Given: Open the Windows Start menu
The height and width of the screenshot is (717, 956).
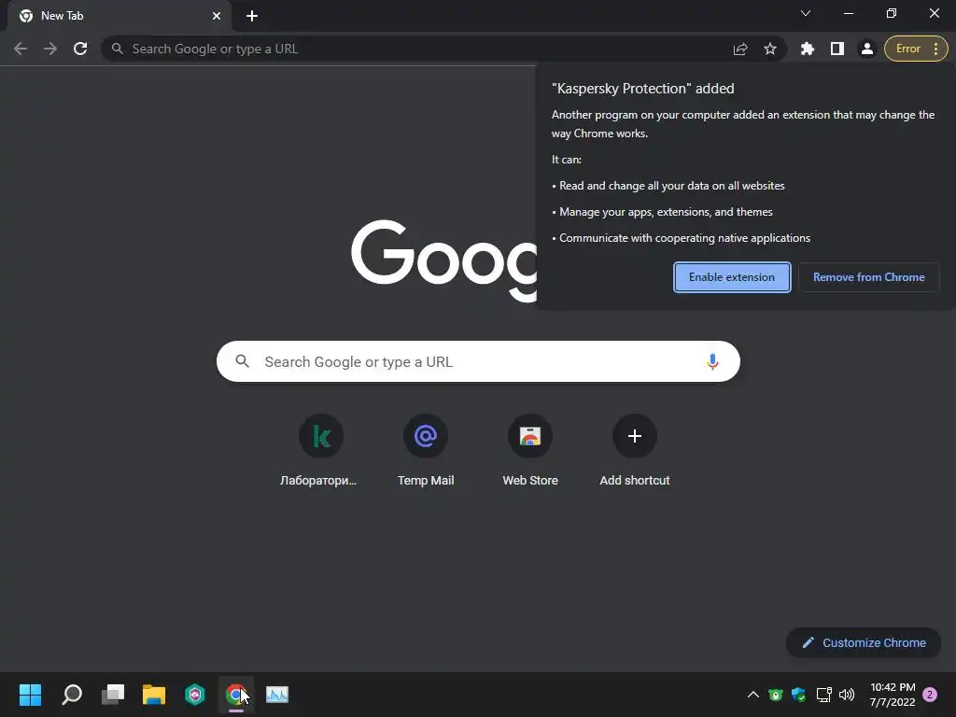Looking at the screenshot, I should pyautogui.click(x=30, y=694).
